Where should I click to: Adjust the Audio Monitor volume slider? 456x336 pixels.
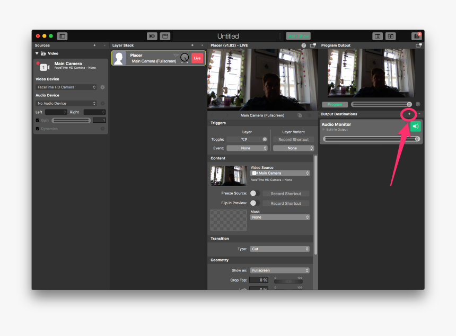click(x=371, y=139)
